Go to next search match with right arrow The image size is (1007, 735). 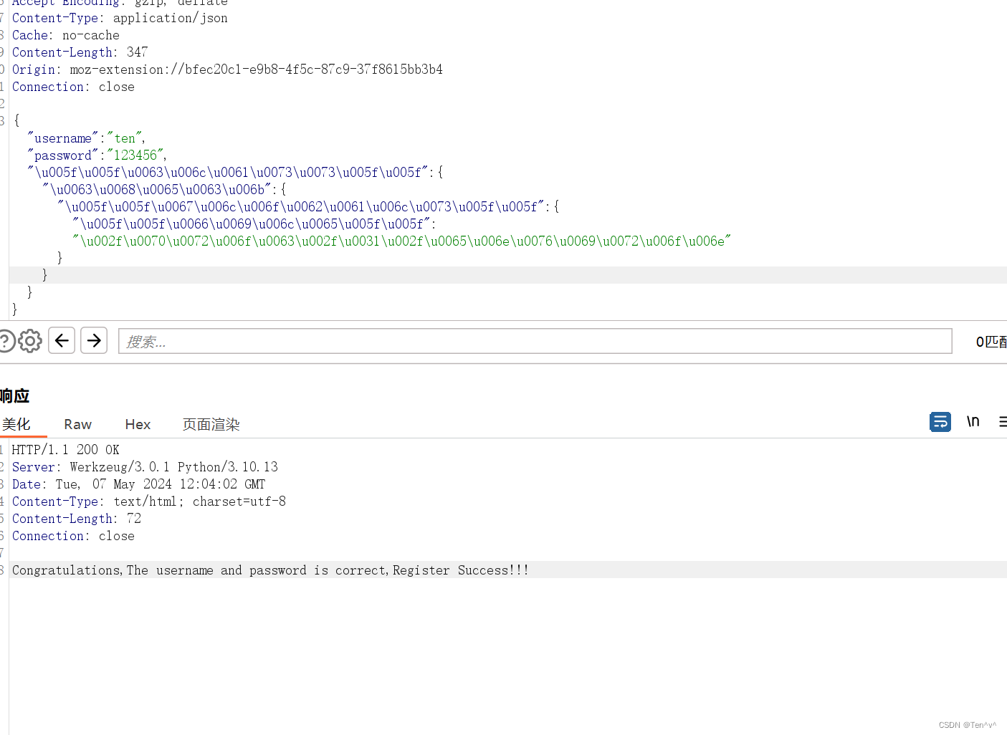[x=94, y=340]
